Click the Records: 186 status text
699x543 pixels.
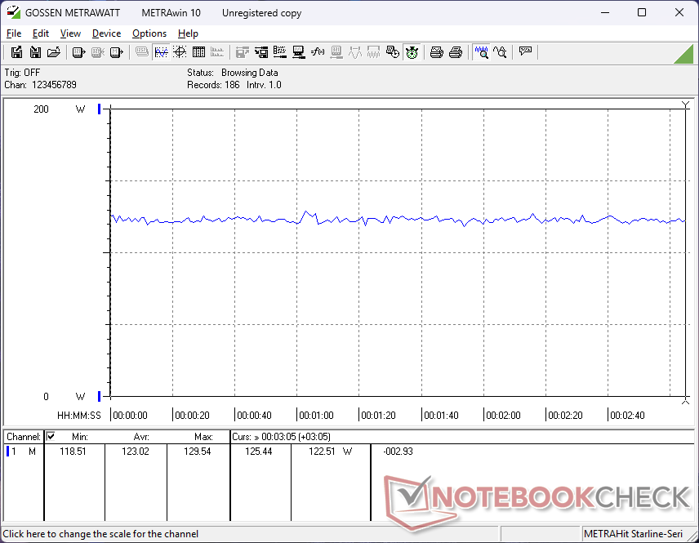tap(213, 85)
